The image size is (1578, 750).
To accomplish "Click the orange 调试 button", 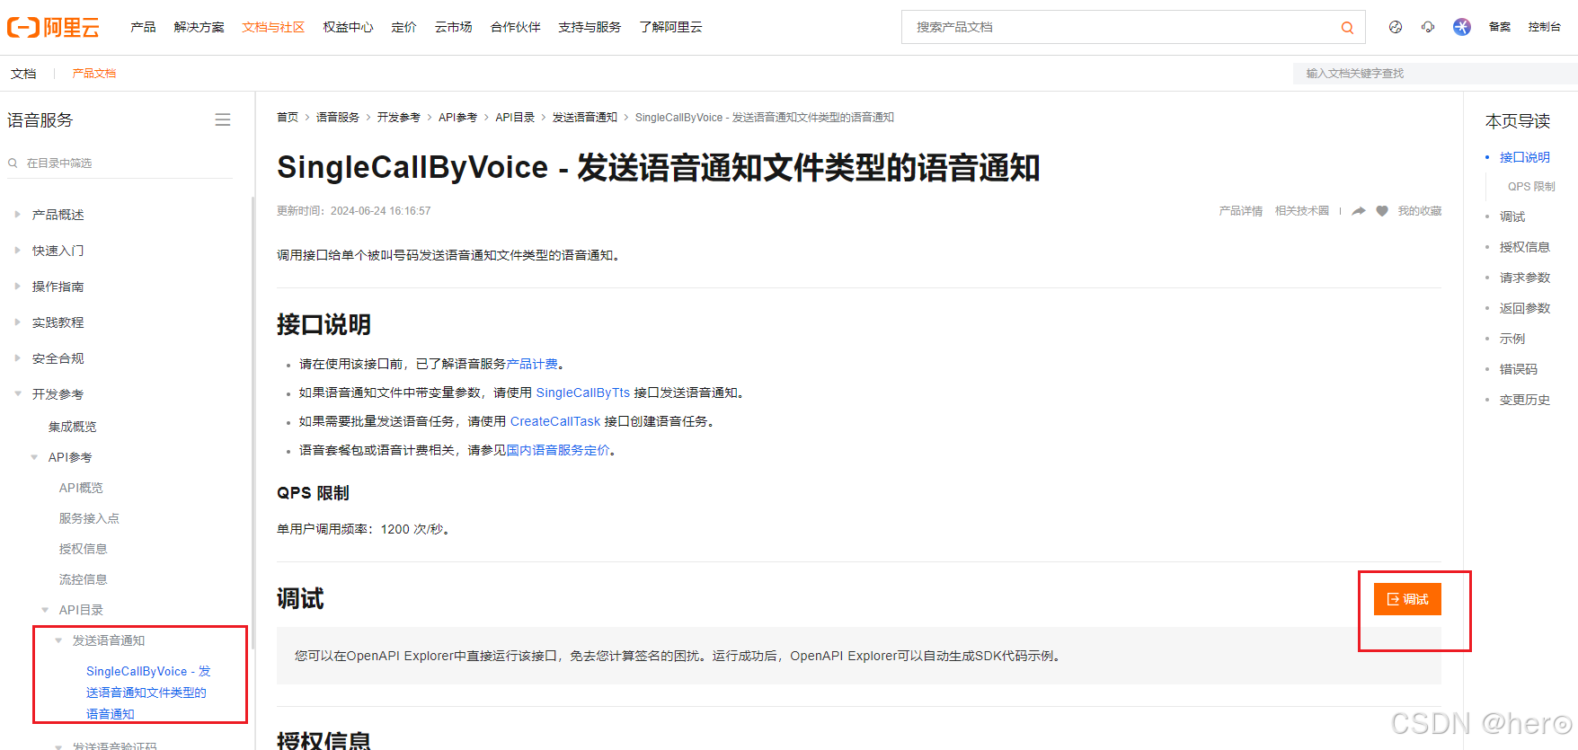I will coord(1407,599).
